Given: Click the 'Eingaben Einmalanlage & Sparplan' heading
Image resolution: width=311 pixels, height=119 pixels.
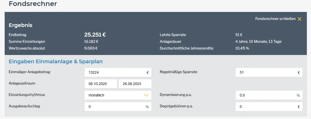Looking at the screenshot, I should click(x=56, y=61).
